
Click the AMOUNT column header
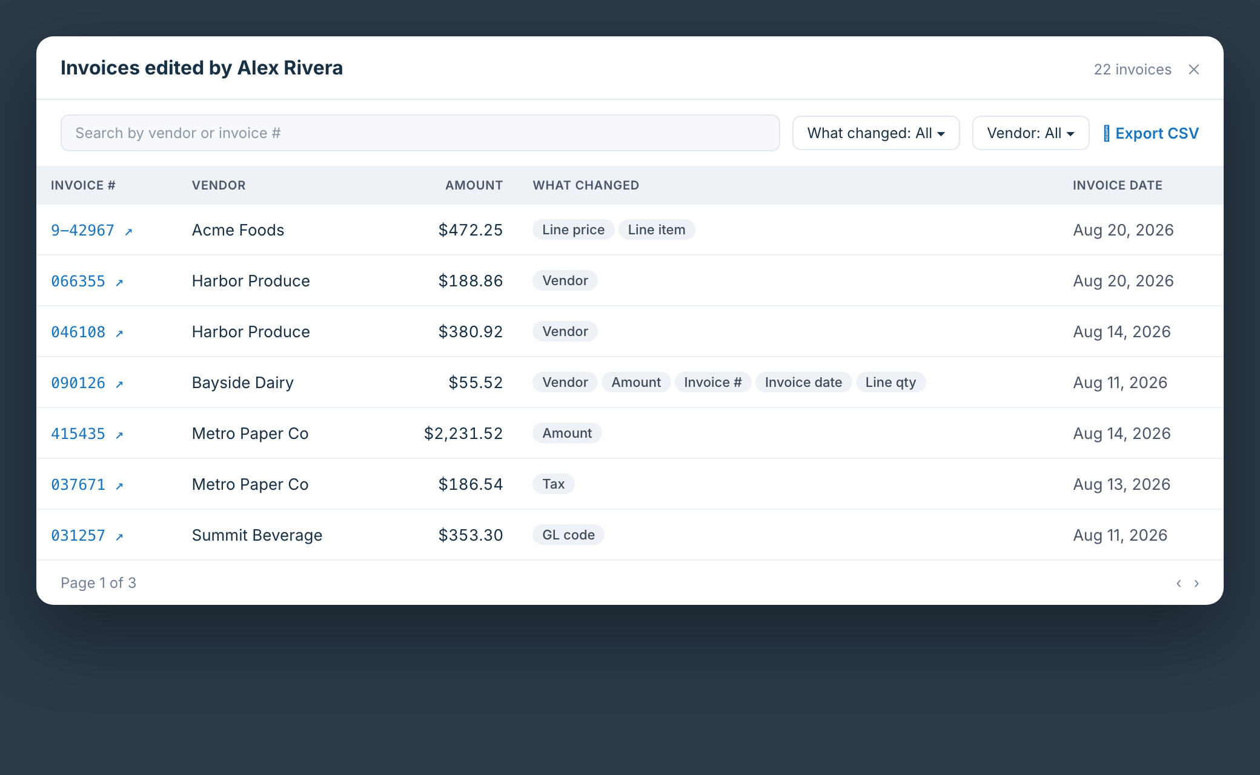pos(474,185)
